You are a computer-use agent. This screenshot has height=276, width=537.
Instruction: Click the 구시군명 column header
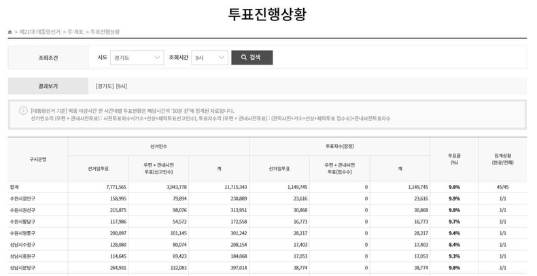click(38, 159)
